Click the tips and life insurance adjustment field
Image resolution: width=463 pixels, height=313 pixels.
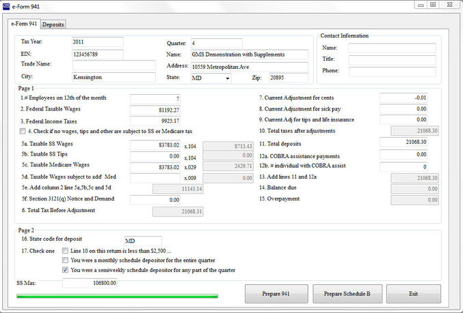click(x=404, y=119)
